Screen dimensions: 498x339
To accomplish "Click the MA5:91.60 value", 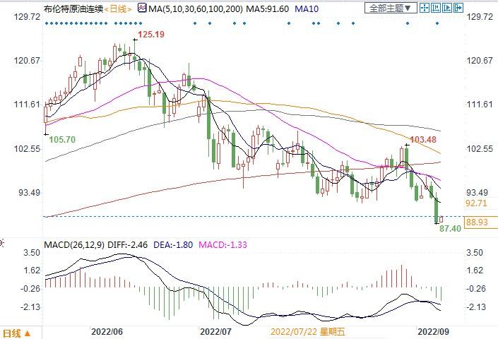I will [x=268, y=9].
